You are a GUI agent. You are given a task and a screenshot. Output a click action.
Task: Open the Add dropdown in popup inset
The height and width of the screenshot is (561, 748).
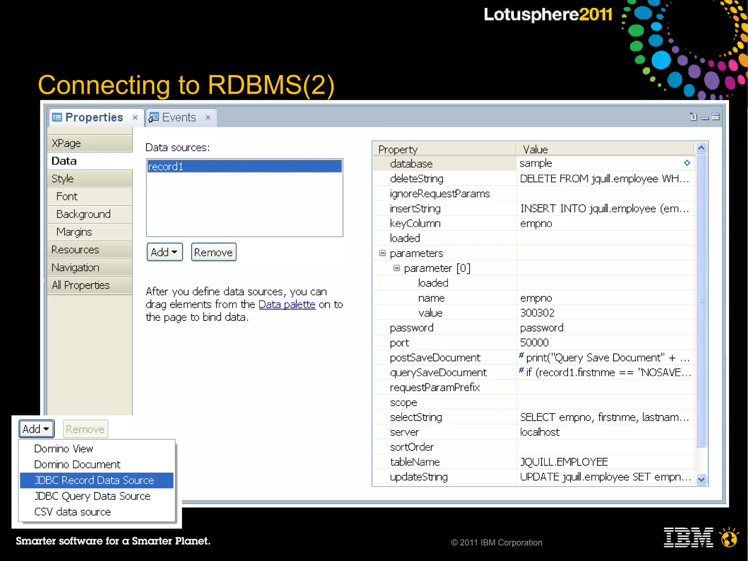(37, 429)
